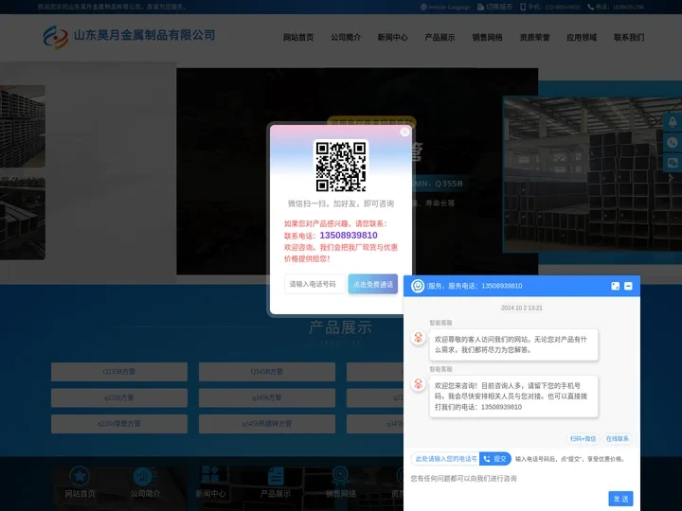The width and height of the screenshot is (682, 511).
Task: Click the chat message text area
Action: click(x=522, y=479)
